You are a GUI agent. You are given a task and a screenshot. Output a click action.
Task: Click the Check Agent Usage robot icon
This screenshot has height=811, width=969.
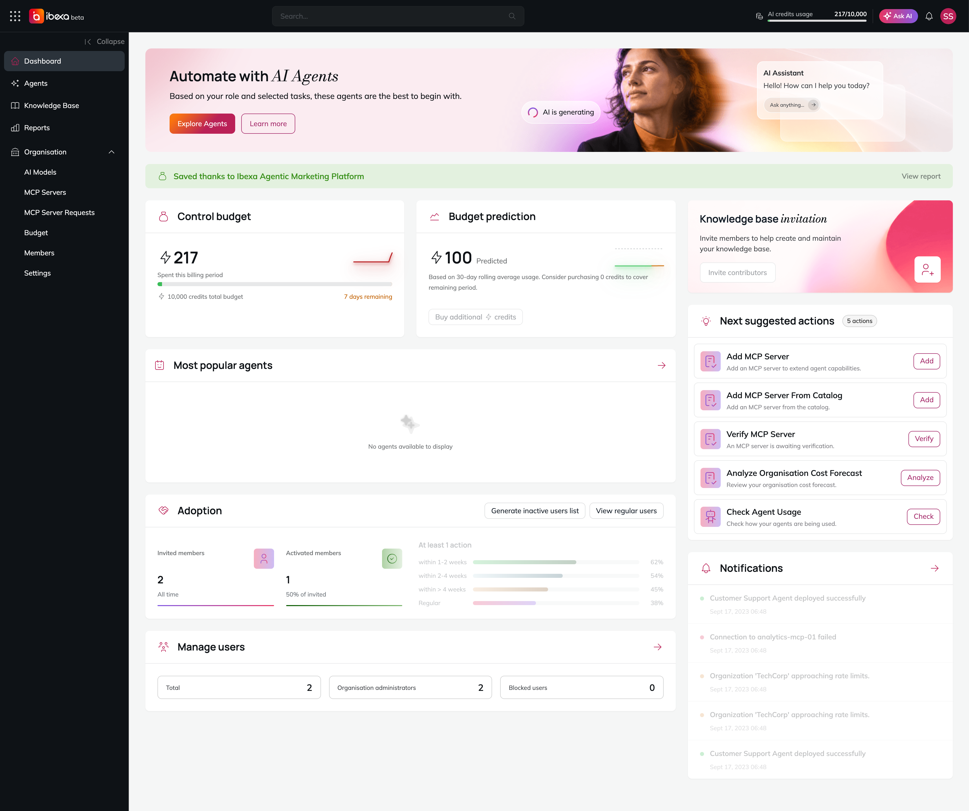[x=710, y=517]
